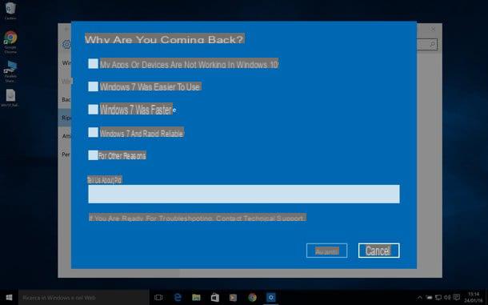Tick the 'Windows 7 Was Easier To Use' checkbox
Image resolution: width=488 pixels, height=305 pixels.
pos(93,86)
